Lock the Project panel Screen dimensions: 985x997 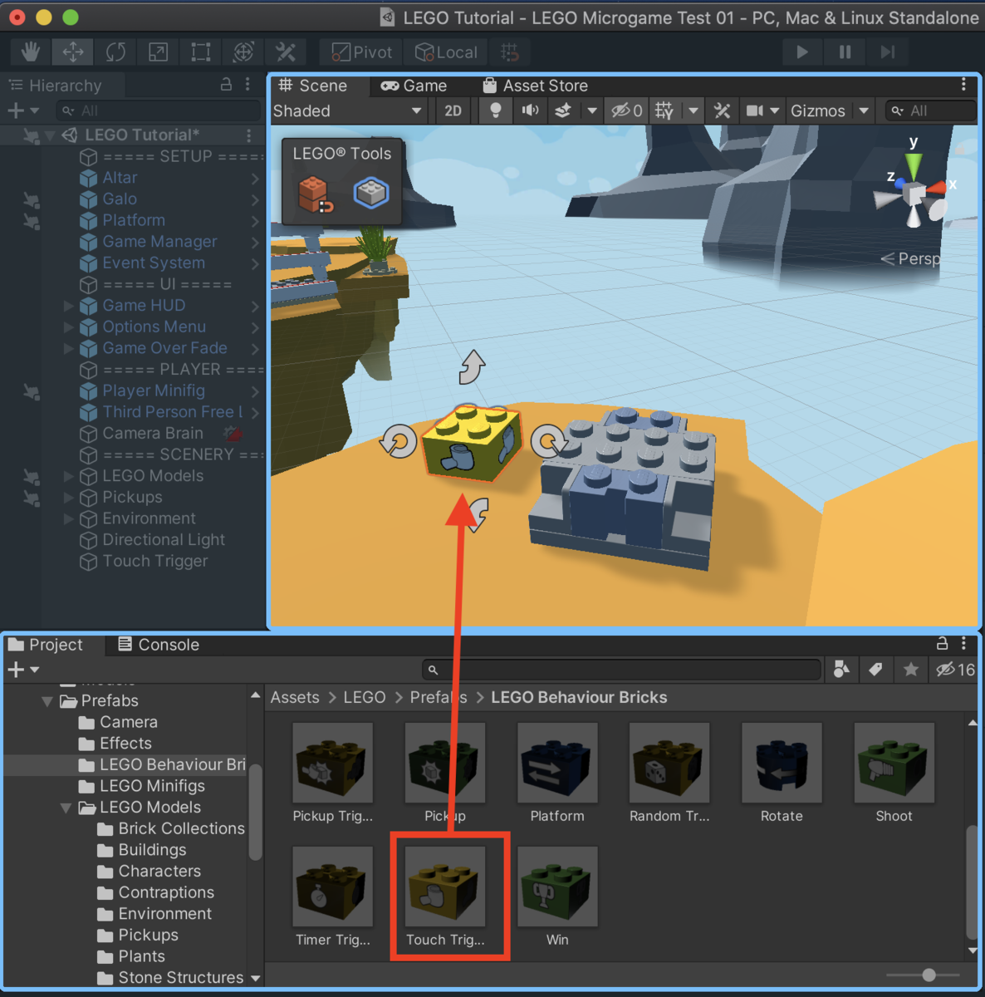point(942,644)
